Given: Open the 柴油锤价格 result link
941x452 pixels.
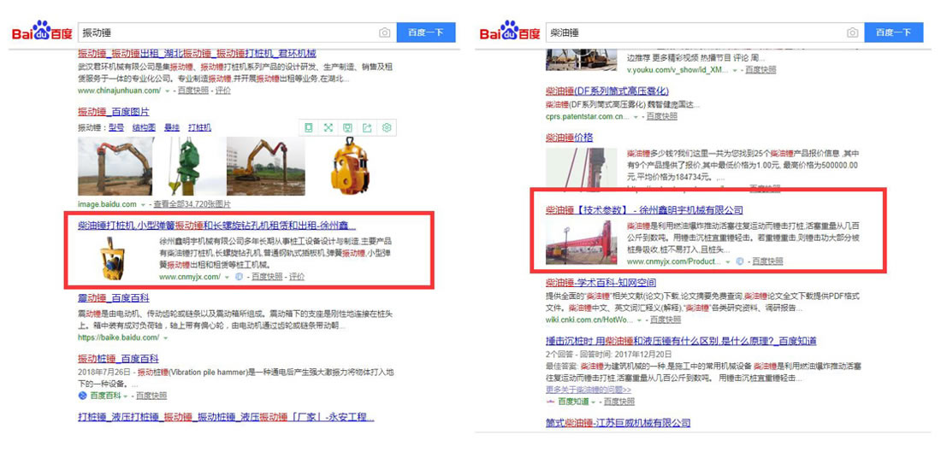Looking at the screenshot, I should point(569,137).
